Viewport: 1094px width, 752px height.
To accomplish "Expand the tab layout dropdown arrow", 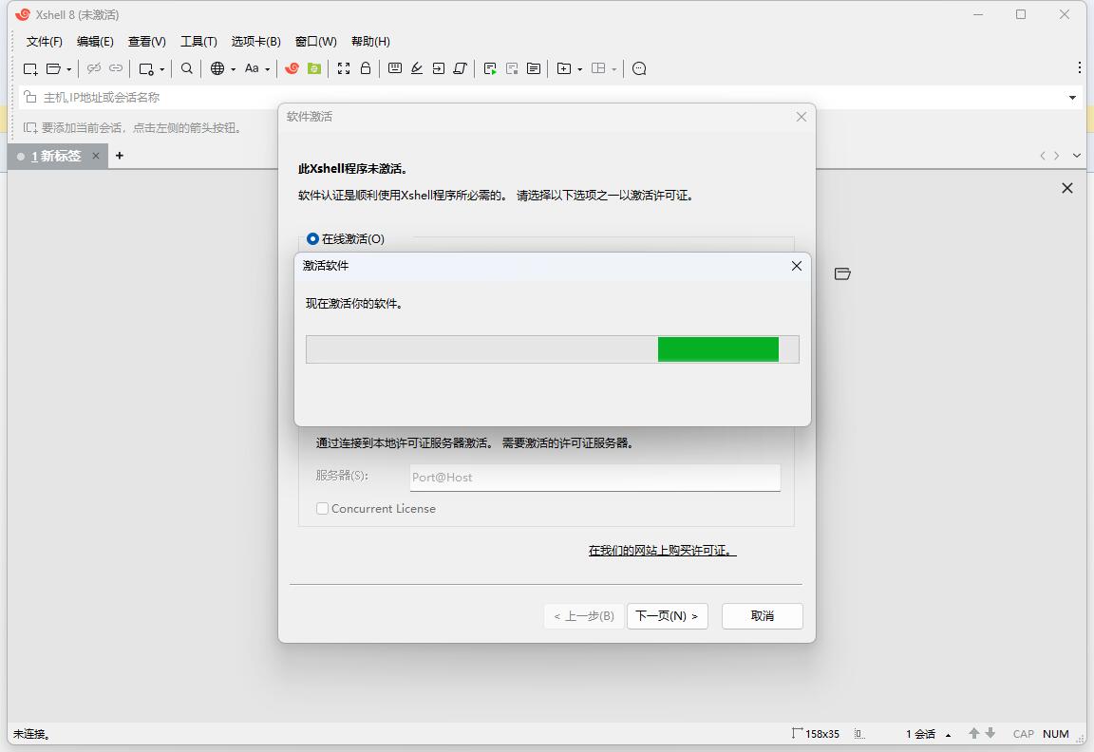I will click(614, 69).
